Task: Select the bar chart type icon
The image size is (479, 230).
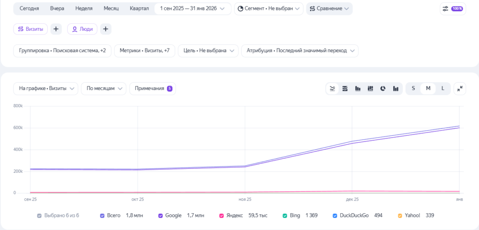Action: coord(358,89)
